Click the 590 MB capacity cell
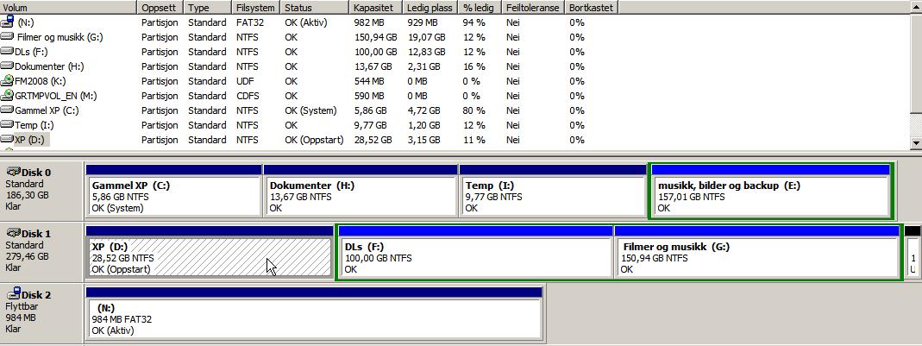This screenshot has width=922, height=346. click(x=368, y=96)
